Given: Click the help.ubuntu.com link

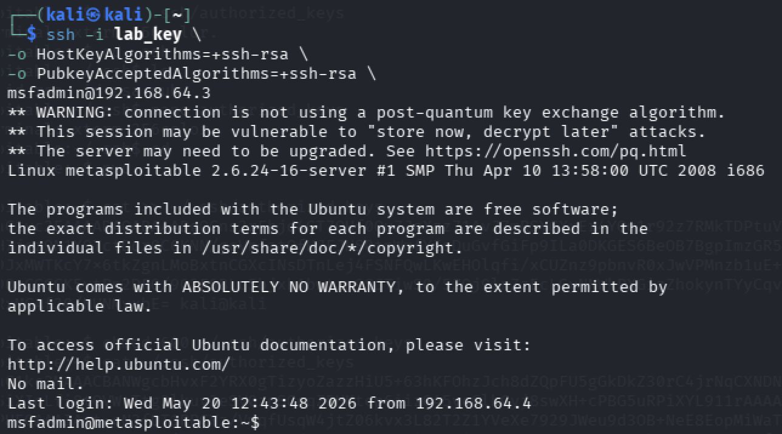Looking at the screenshot, I should coord(119,364).
